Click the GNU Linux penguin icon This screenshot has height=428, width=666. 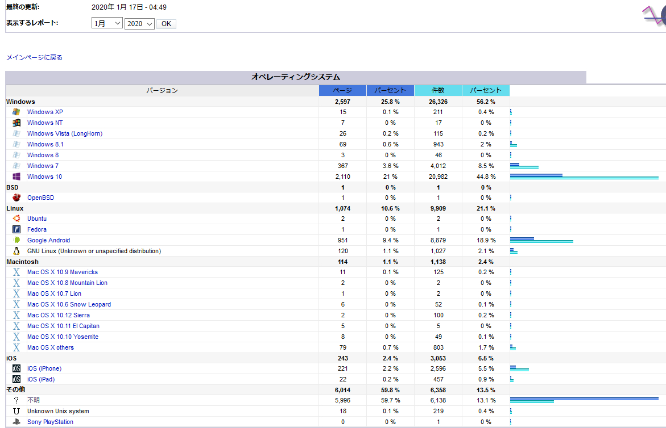(16, 251)
